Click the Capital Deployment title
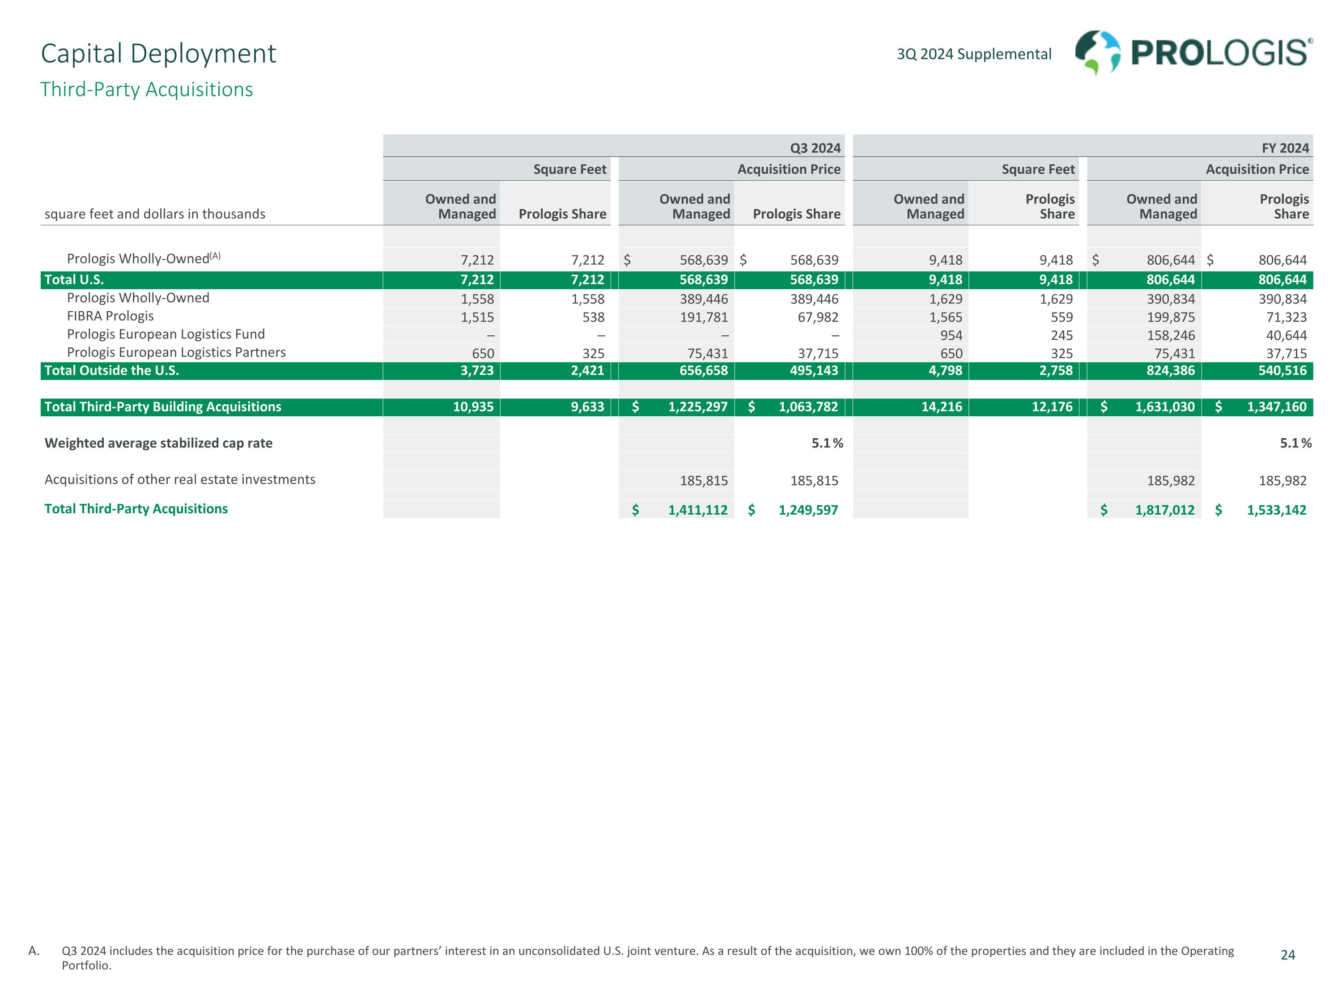1342x1006 pixels. click(x=158, y=53)
